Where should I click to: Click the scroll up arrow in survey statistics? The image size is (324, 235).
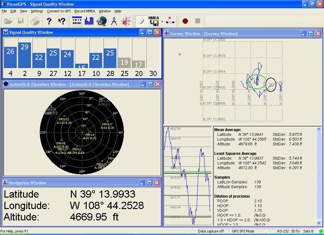click(319, 129)
